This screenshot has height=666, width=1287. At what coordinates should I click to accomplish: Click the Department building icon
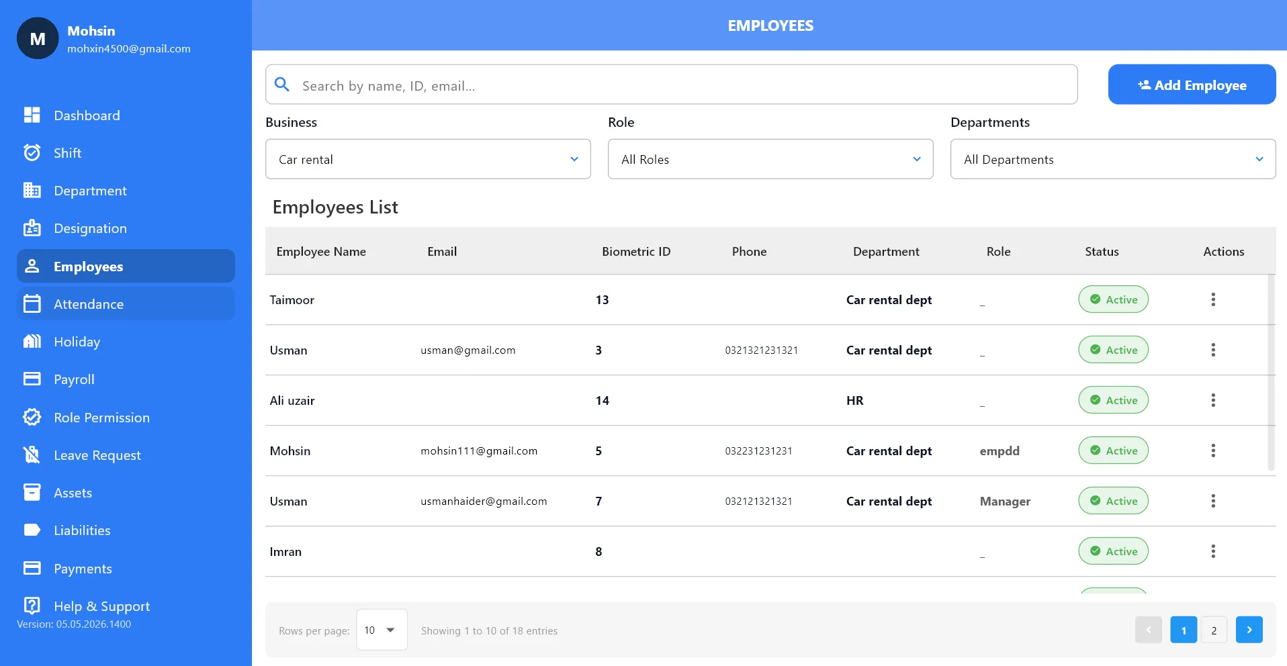point(32,191)
